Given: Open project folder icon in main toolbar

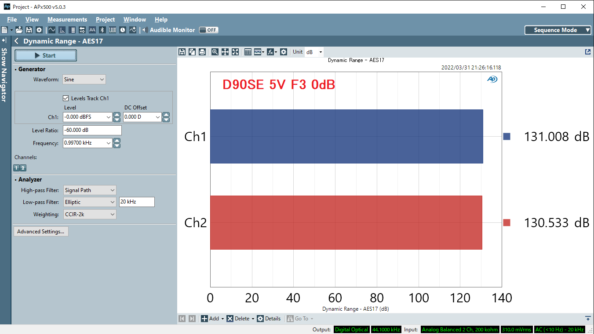Looking at the screenshot, I should (x=19, y=30).
